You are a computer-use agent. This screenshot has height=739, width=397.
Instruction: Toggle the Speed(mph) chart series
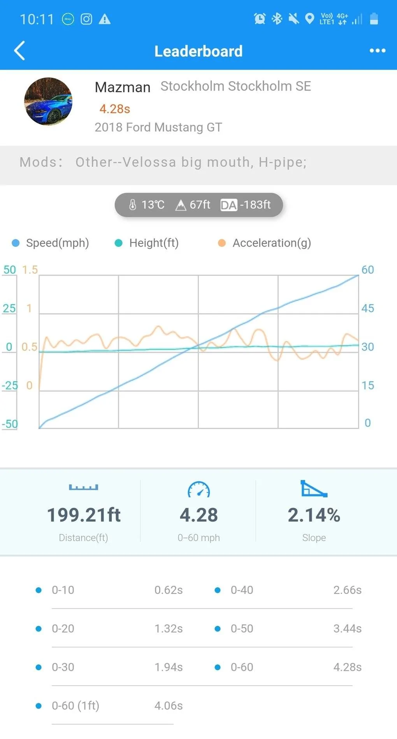(x=51, y=243)
